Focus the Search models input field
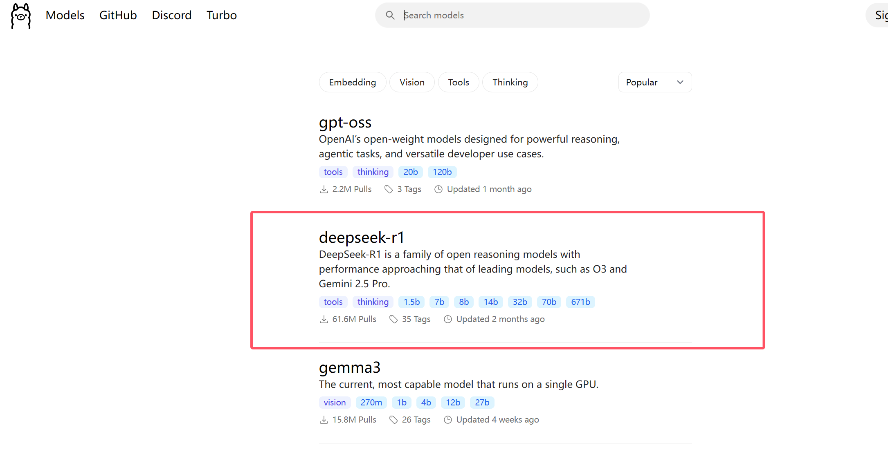The height and width of the screenshot is (461, 888). (519, 16)
